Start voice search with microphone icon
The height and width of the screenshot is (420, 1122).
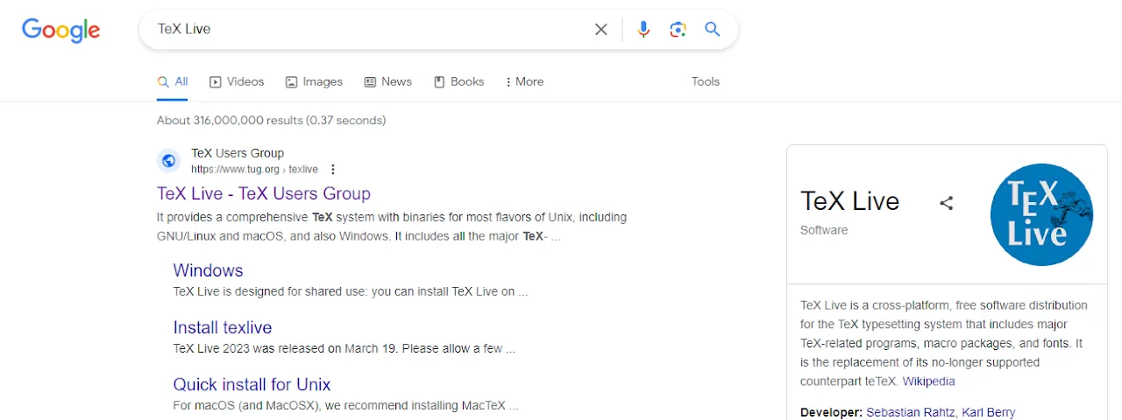643,30
